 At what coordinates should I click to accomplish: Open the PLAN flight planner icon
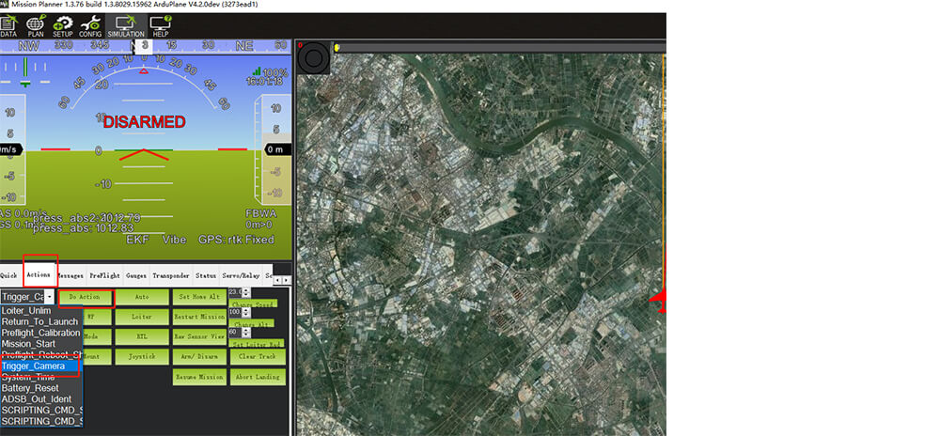click(36, 26)
